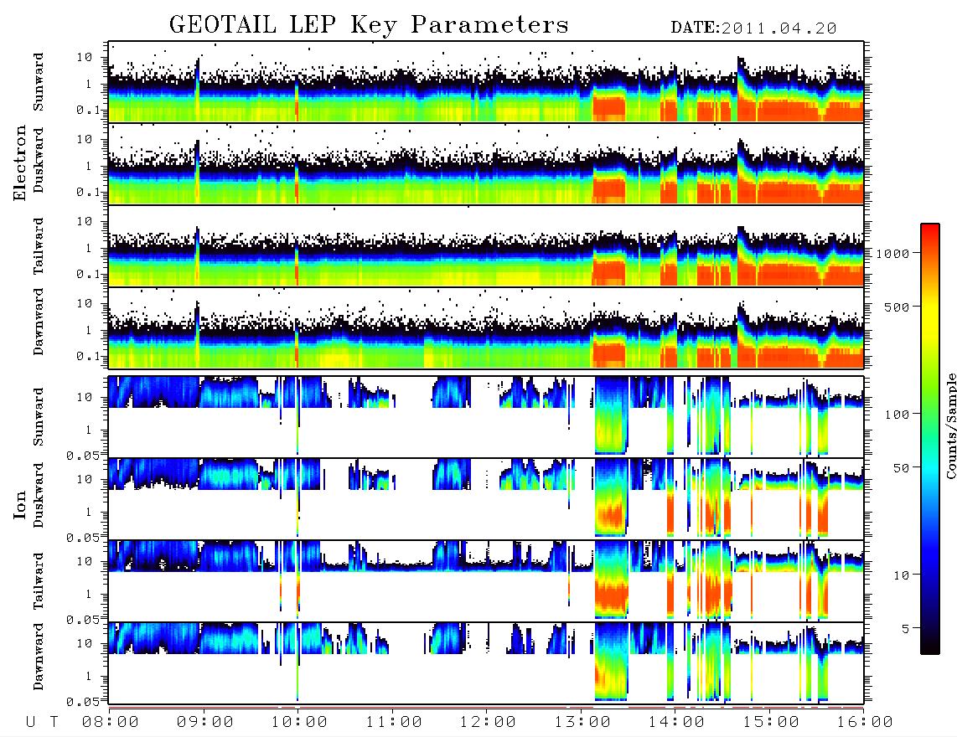Click the Electron Duskward spectrogram panel

coord(486,163)
